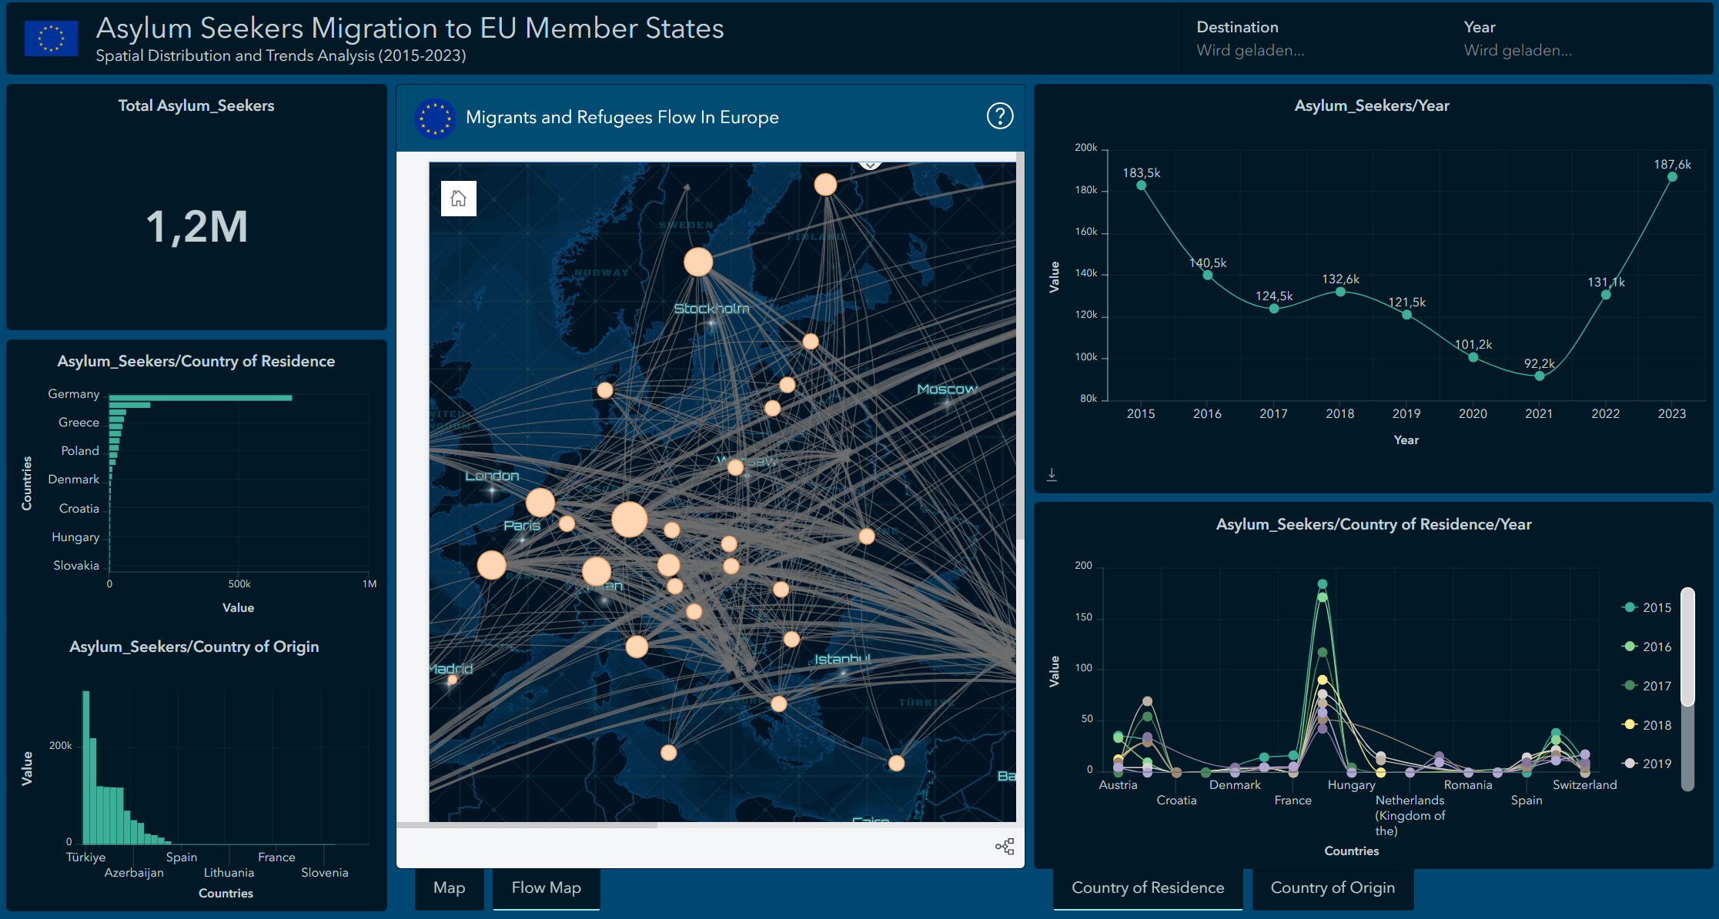Click the round EU emblem beside the map title

[x=435, y=118]
